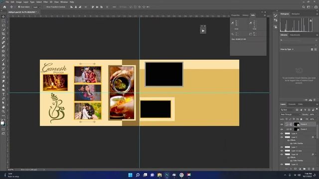This screenshot has width=319, height=179.
Task: Align vertical centers in options bar
Action: pos(97,7)
